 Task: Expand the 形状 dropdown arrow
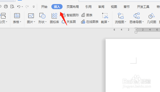coord(46,22)
